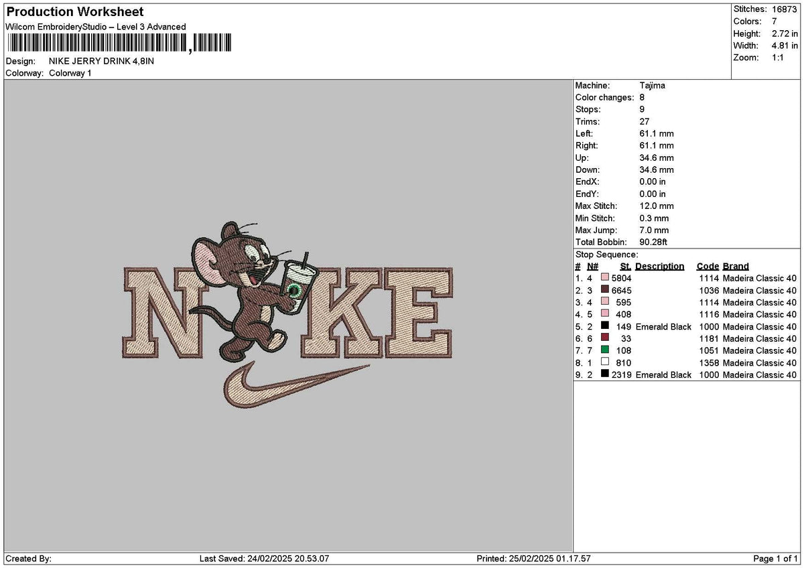Click the Min Stitch value '0.3 mm'
Viewport: 804px width, 568px height.
[x=654, y=218]
